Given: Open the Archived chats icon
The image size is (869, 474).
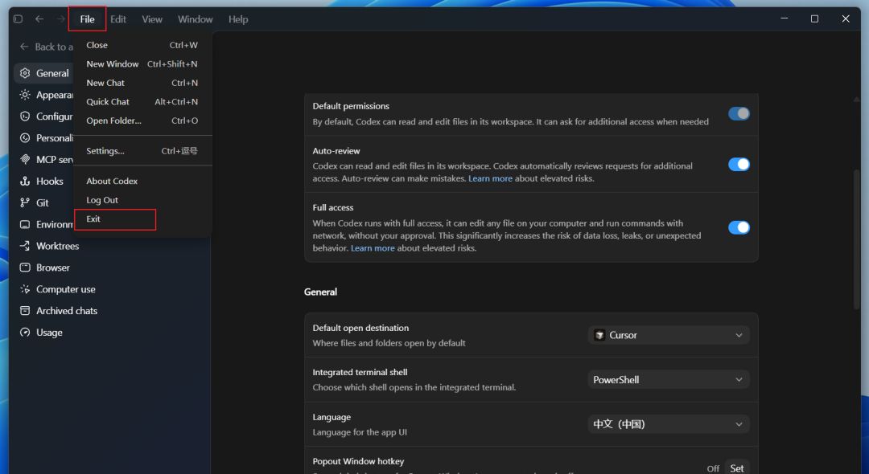Looking at the screenshot, I should pos(25,310).
